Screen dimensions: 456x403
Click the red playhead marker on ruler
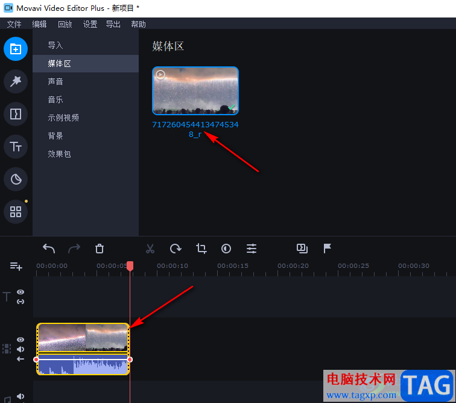(x=130, y=266)
